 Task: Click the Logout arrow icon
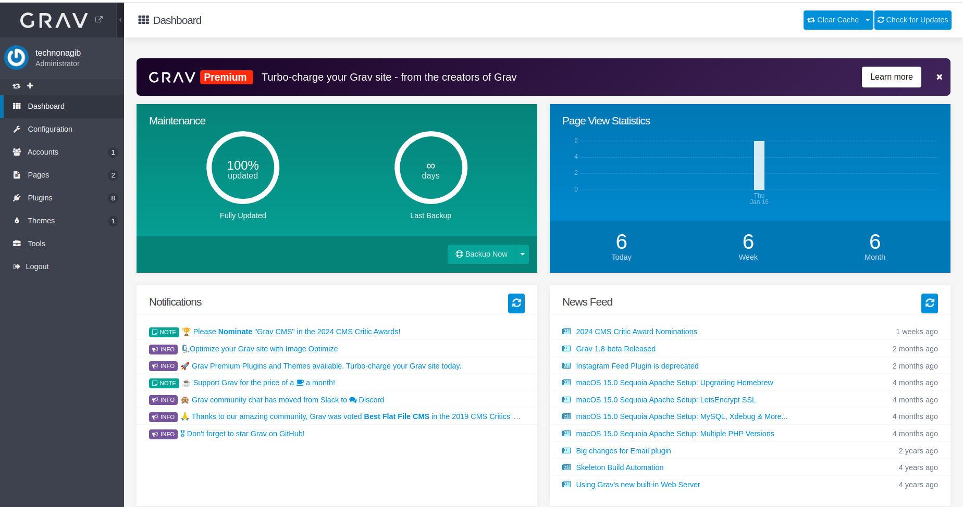(17, 267)
